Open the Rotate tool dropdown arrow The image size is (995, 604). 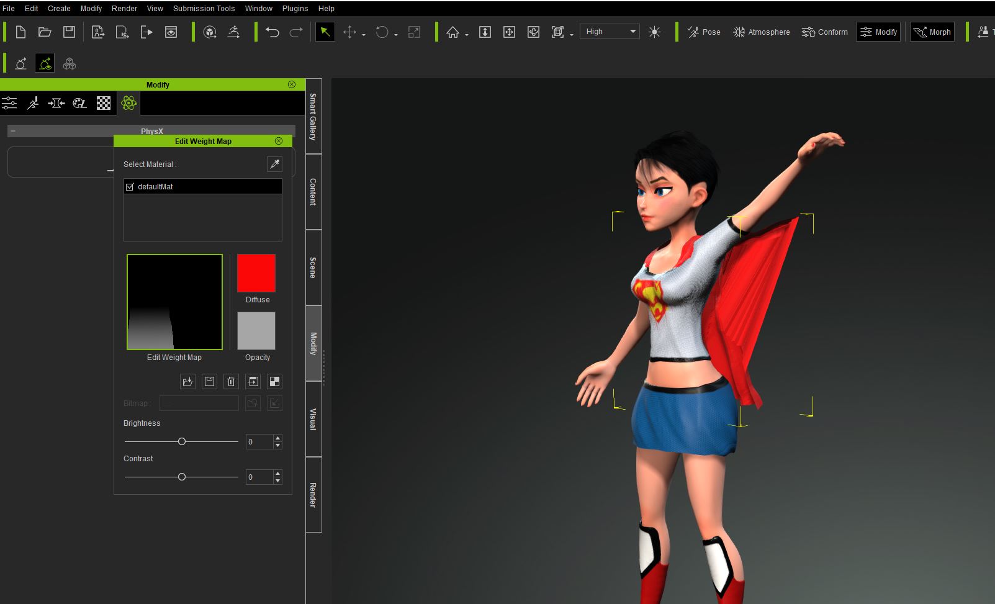click(x=396, y=35)
